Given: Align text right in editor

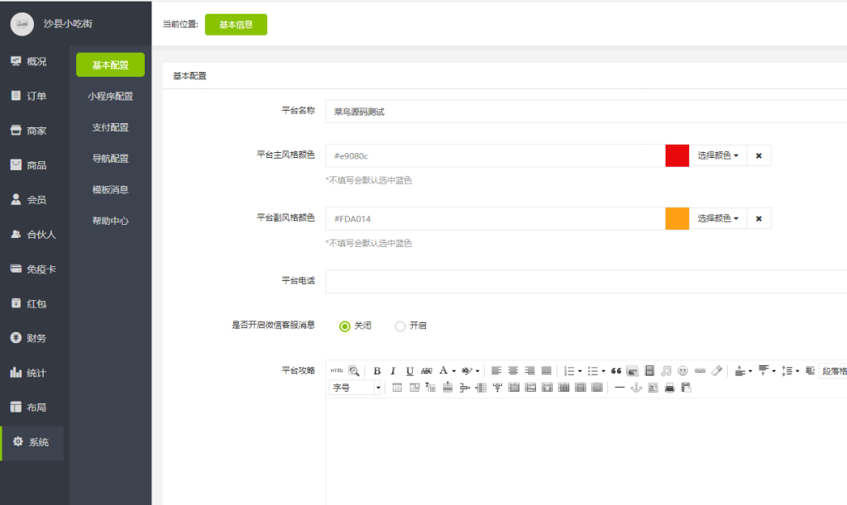Looking at the screenshot, I should pos(529,370).
